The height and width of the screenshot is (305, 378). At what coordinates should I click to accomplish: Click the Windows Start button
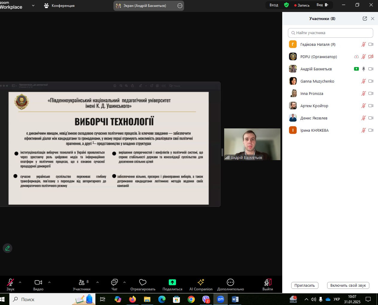click(3, 299)
